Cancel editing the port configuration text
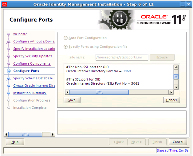 coord(171,100)
